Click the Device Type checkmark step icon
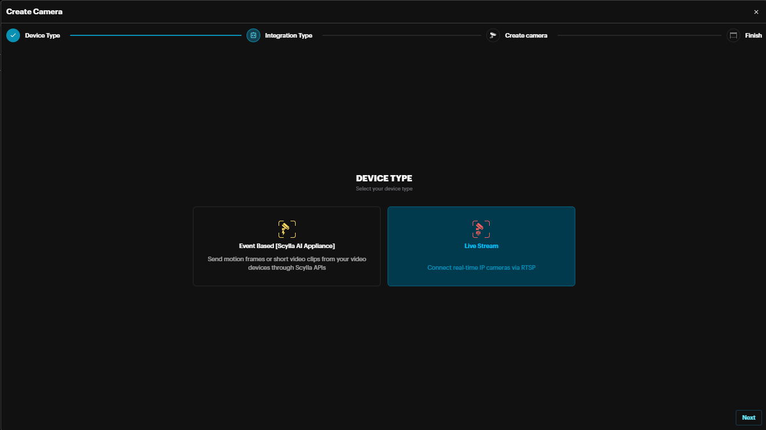This screenshot has height=430, width=766. point(13,35)
